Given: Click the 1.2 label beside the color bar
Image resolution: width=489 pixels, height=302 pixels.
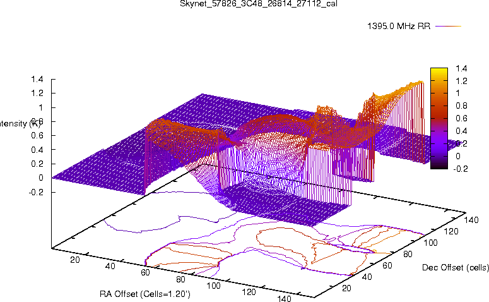Looking at the screenshot, I should coord(461,81).
